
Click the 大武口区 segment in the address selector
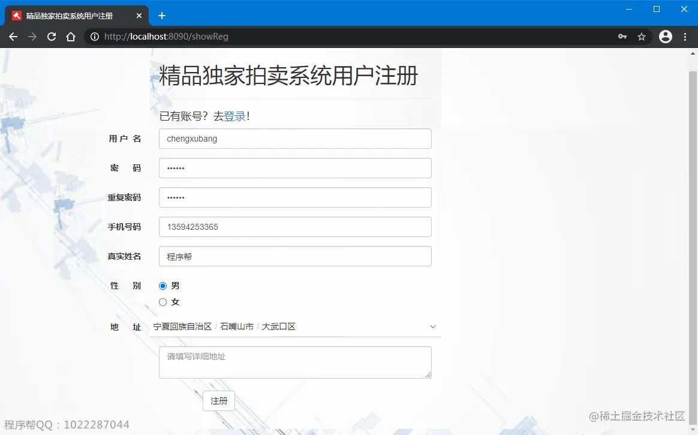tap(279, 327)
